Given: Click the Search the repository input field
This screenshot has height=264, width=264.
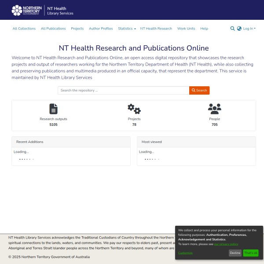Looking at the screenshot, I should [x=123, y=90].
